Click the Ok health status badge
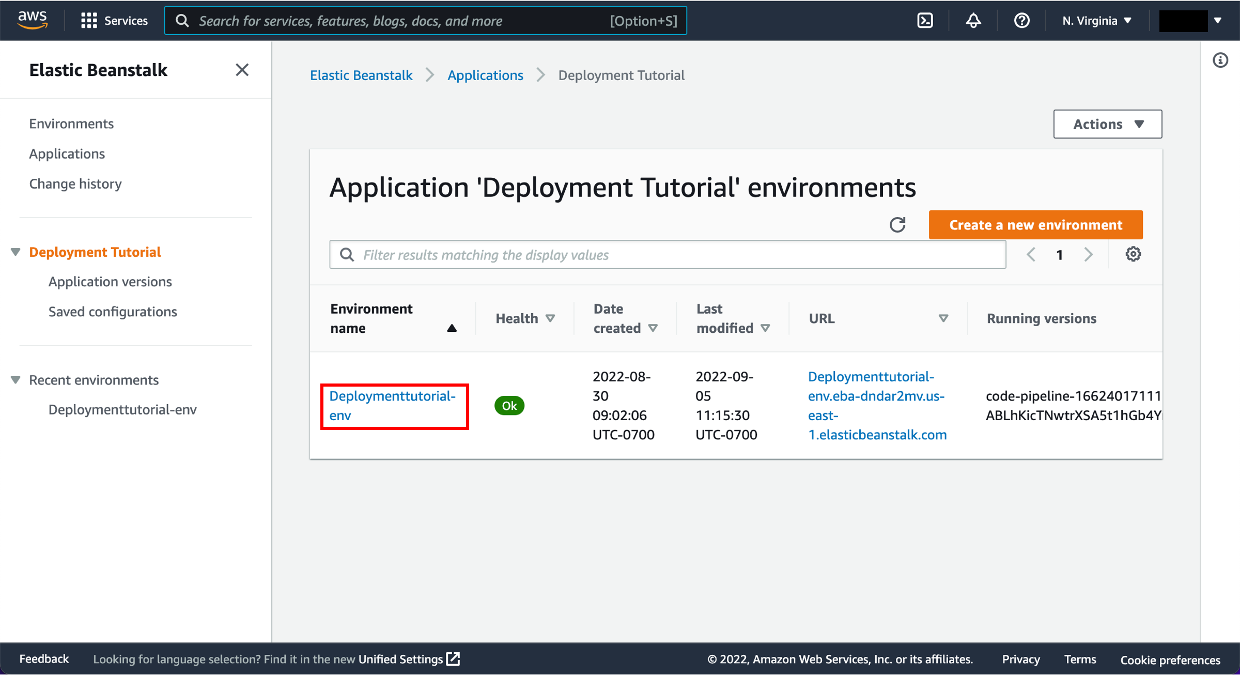The height and width of the screenshot is (675, 1240). pos(509,406)
